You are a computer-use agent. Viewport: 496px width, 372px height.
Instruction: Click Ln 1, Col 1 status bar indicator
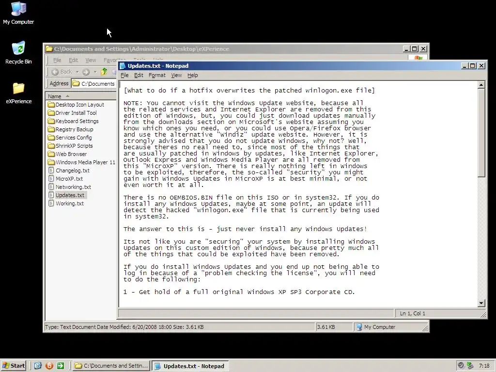click(413, 313)
